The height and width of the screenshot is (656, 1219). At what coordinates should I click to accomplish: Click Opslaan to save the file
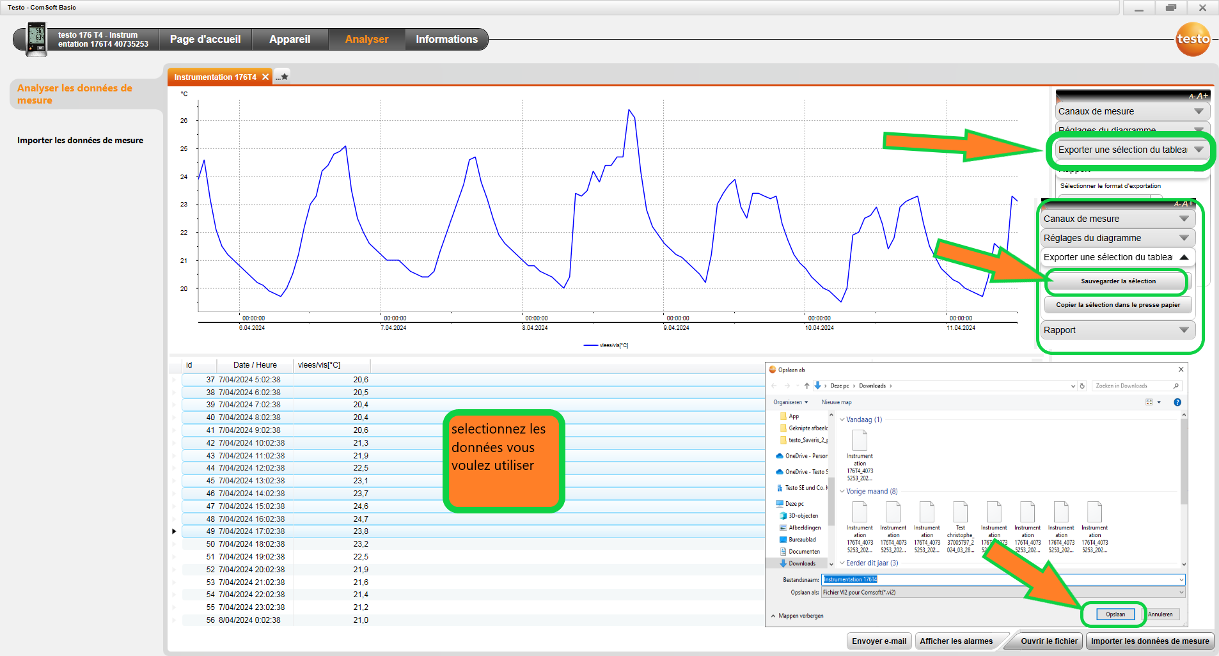pos(1115,614)
